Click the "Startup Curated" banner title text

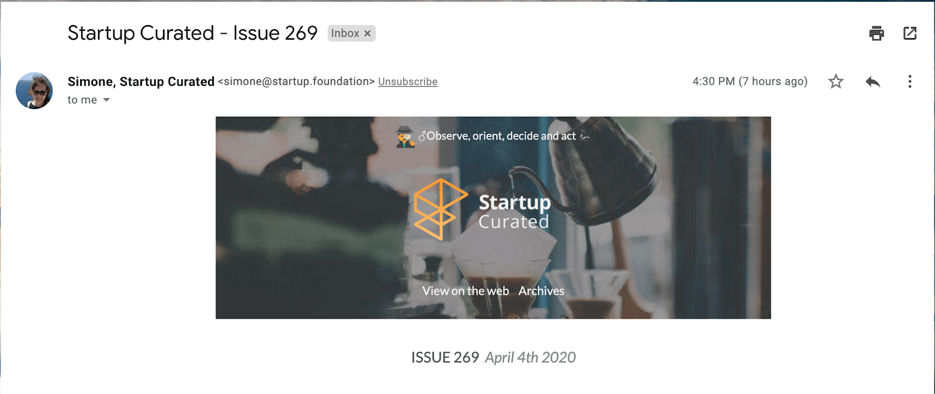[514, 211]
